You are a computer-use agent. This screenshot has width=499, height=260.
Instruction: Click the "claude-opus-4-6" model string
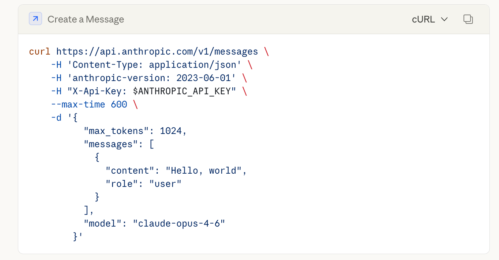(x=179, y=223)
